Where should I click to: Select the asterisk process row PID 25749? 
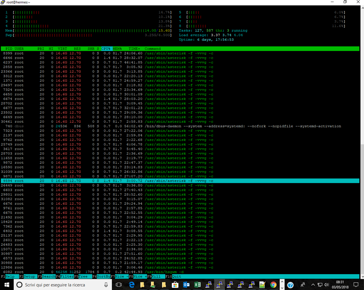pos(180,144)
